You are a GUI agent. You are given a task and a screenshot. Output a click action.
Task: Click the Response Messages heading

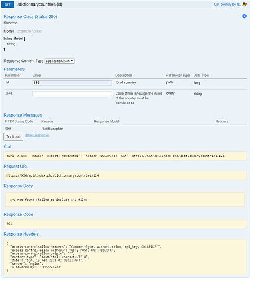point(23,115)
